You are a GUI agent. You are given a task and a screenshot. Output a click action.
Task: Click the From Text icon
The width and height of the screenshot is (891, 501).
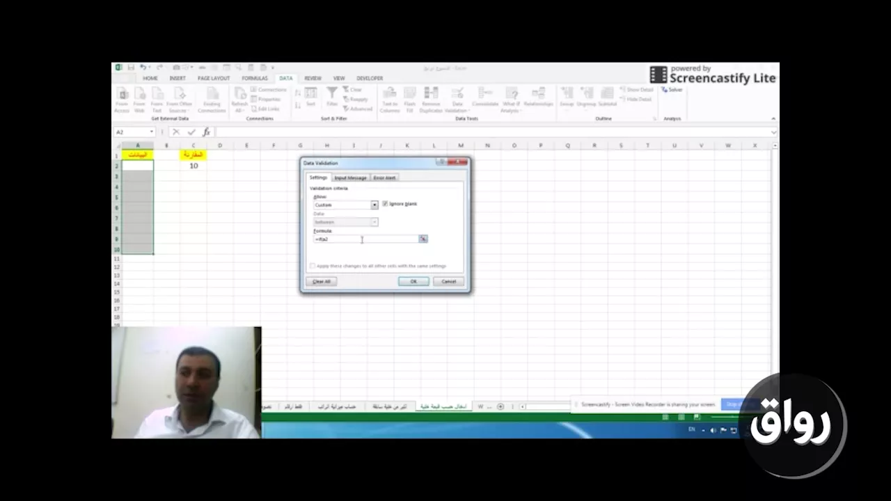coord(157,100)
